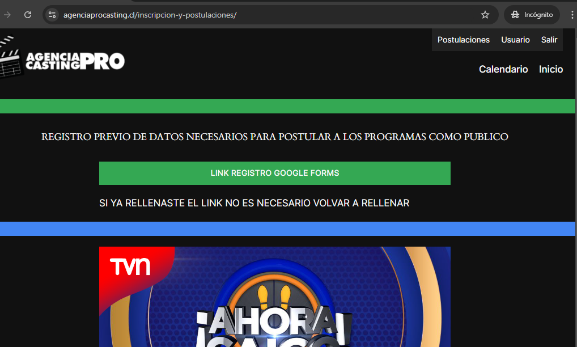Click the blue divider bar above the banner
577x347 pixels.
(x=288, y=228)
